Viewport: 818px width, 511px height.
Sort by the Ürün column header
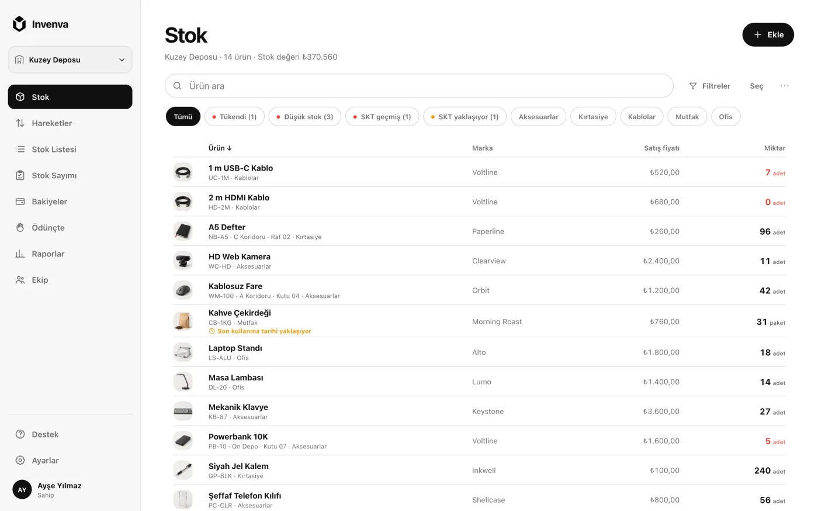pyautogui.click(x=220, y=148)
